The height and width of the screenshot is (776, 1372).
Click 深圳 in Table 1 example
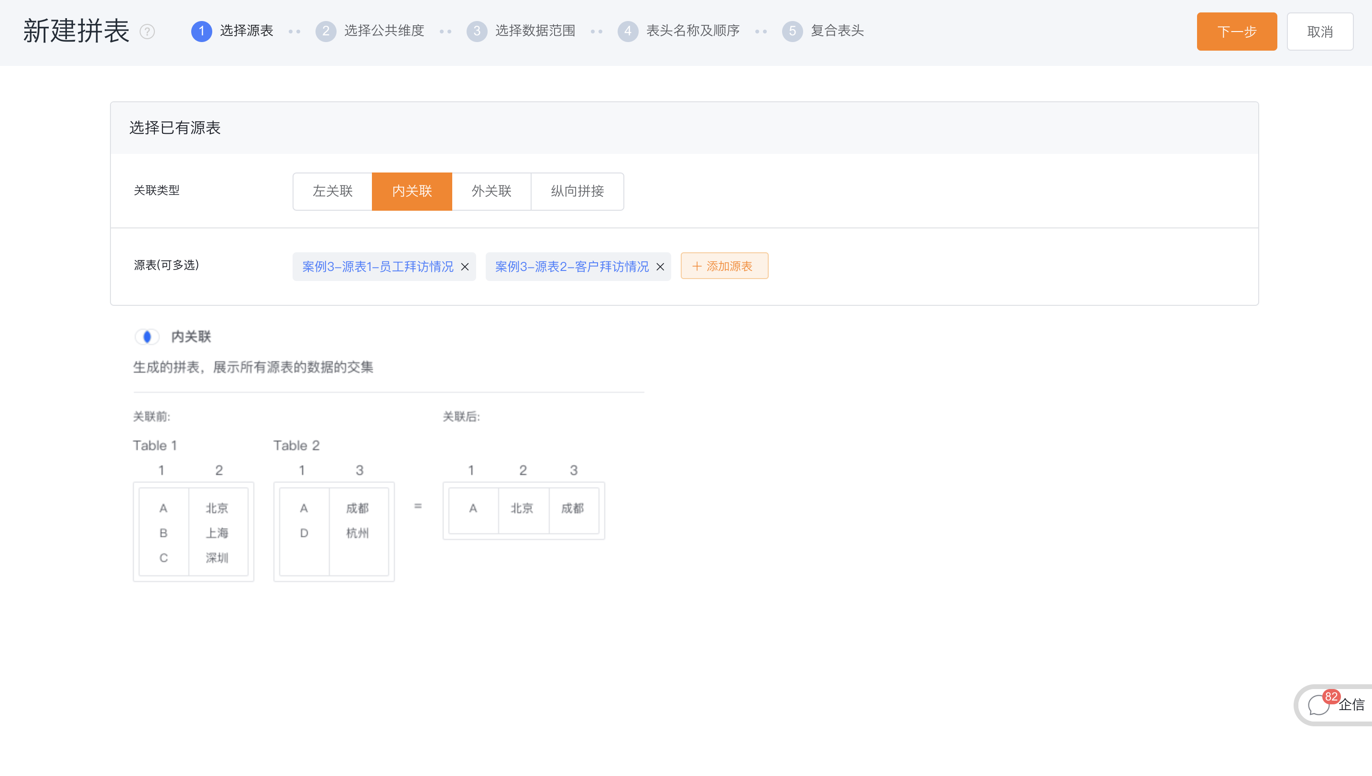tap(217, 558)
